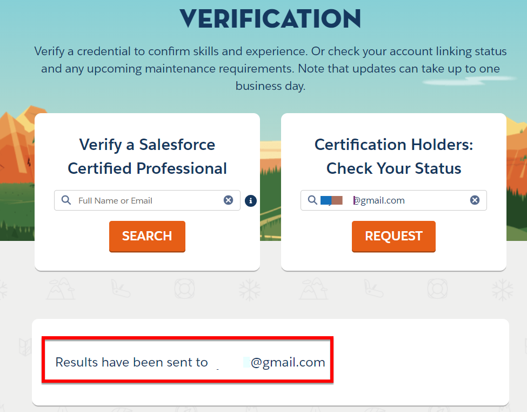Focus the Full Name or Email input
Screen dimensions: 527x412
[147, 200]
